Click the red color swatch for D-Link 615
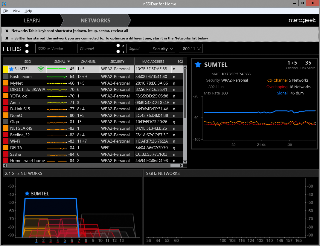320x246 pixels. click(6, 109)
